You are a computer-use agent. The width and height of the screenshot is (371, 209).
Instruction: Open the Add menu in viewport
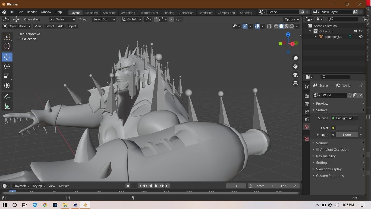pyautogui.click(x=61, y=26)
